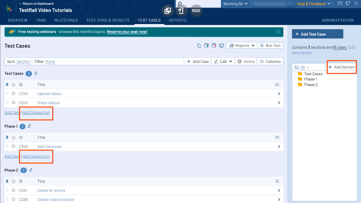Image resolution: width=361 pixels, height=203 pixels.
Task: Click the Add Test Case button
Action: click(317, 34)
